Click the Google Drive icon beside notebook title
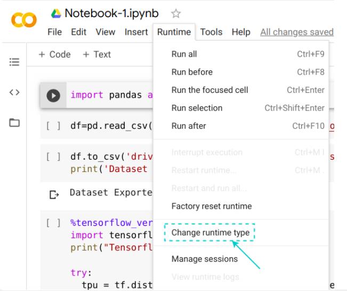This screenshot has height=291, width=347. [55, 13]
